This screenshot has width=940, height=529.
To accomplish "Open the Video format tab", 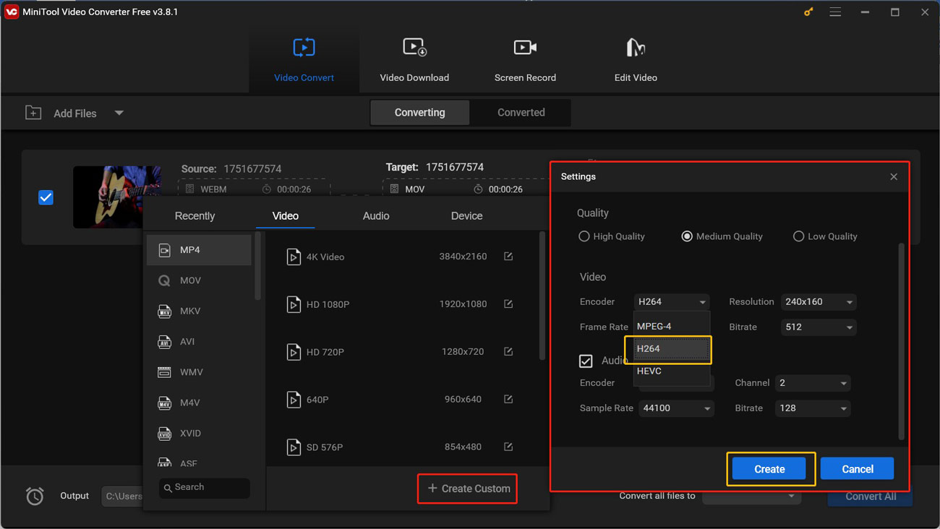I will [286, 216].
